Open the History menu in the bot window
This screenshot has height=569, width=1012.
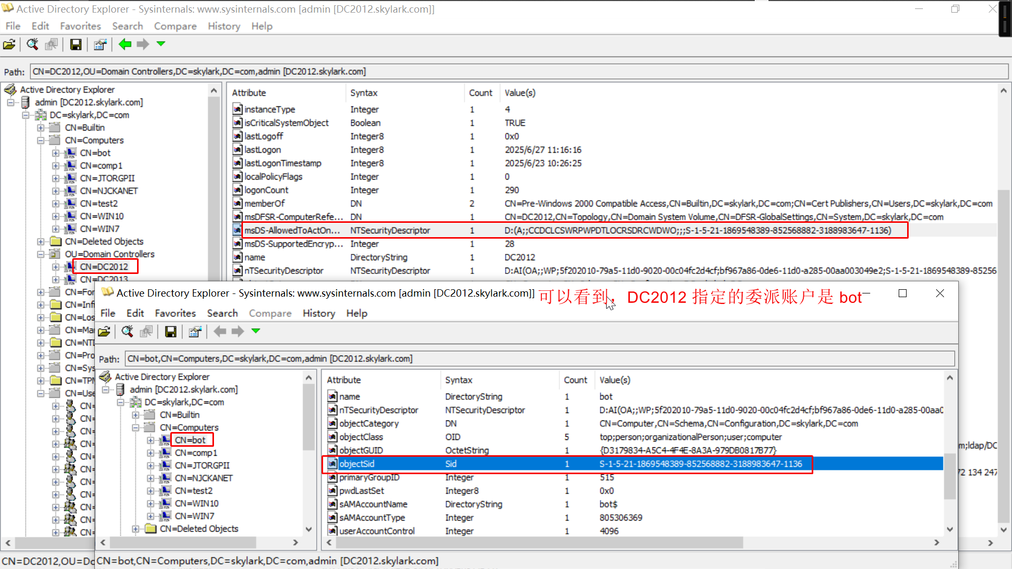[318, 313]
